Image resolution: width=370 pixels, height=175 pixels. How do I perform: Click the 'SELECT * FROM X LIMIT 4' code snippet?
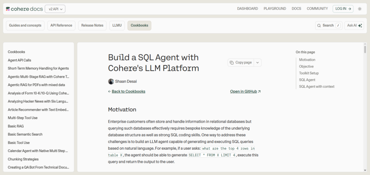click(212, 155)
